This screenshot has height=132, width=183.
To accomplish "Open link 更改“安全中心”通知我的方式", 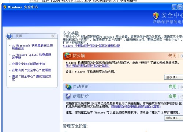I will (x=31, y=78).
